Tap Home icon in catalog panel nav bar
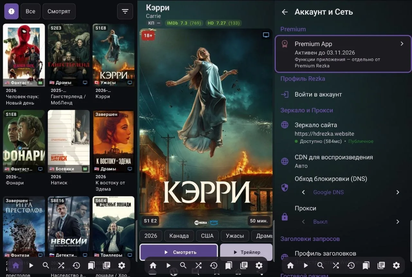The image size is (412, 277). coord(16,266)
